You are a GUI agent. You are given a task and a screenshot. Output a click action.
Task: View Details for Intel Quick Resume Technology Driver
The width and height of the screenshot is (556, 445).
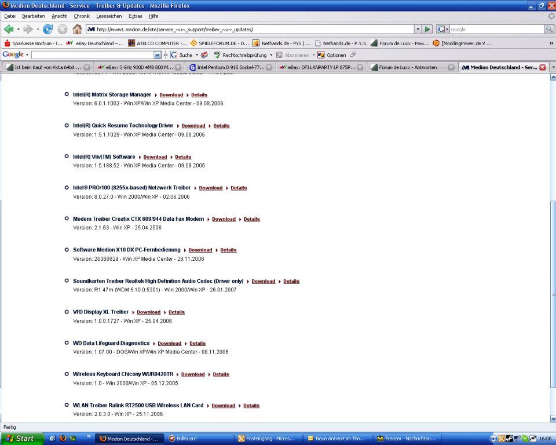point(221,126)
